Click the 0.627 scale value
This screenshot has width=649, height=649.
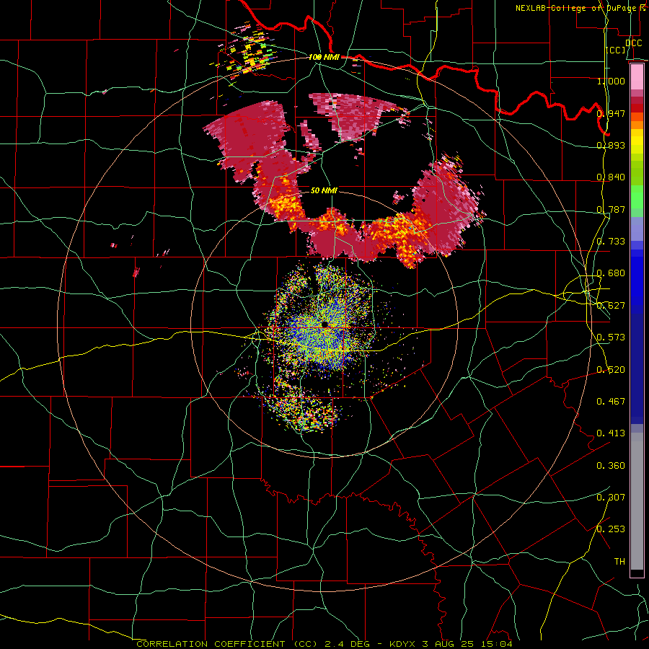point(611,305)
